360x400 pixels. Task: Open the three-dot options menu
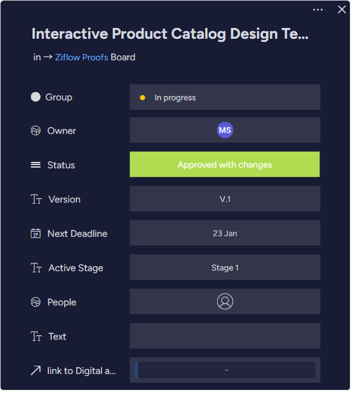click(x=317, y=10)
